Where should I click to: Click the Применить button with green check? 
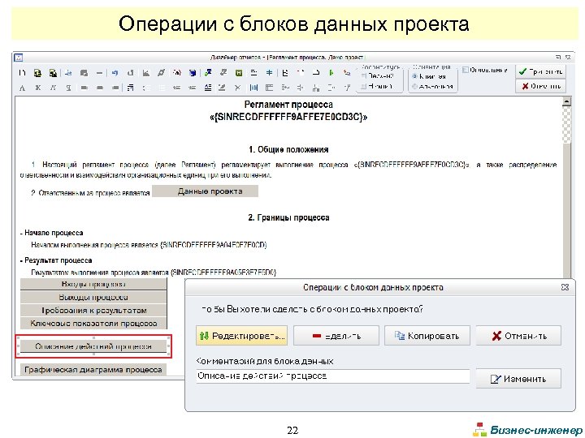[x=540, y=71]
